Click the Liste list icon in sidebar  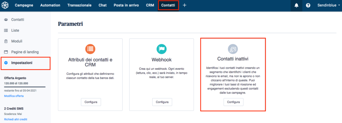pos(6,30)
